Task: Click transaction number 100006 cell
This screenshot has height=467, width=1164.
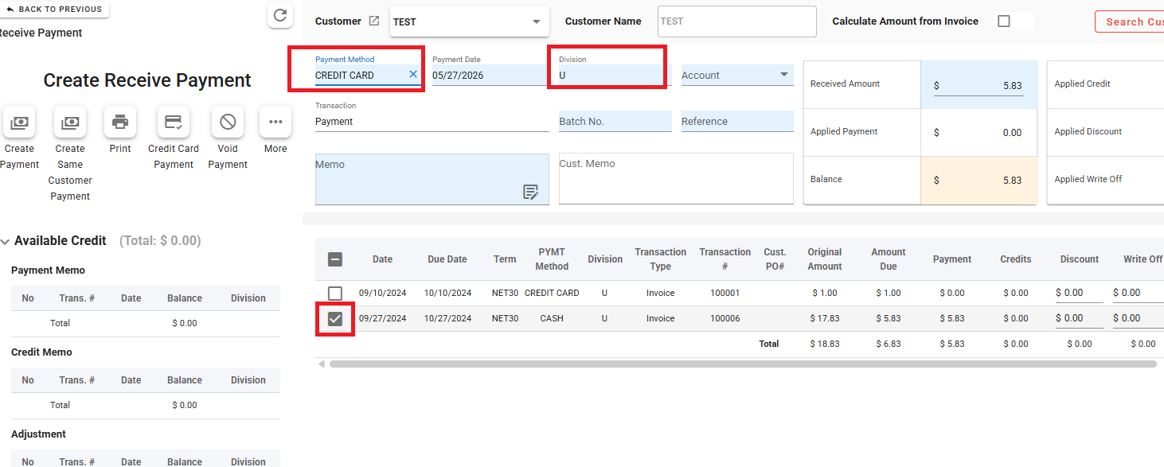Action: click(x=725, y=318)
